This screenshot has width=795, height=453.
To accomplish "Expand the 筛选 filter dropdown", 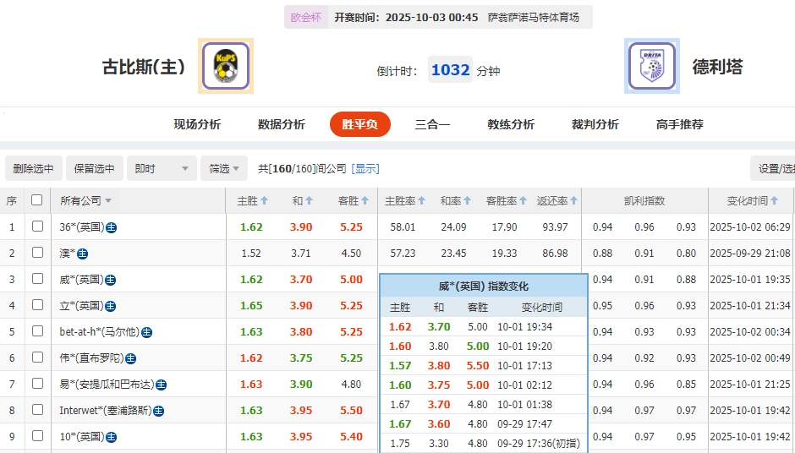I will click(224, 168).
